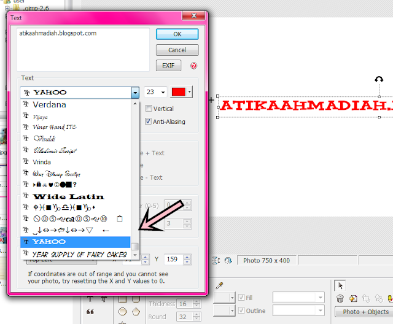Click the Thickness value field showing 16
The width and height of the screenshot is (393, 324).
tap(185, 304)
